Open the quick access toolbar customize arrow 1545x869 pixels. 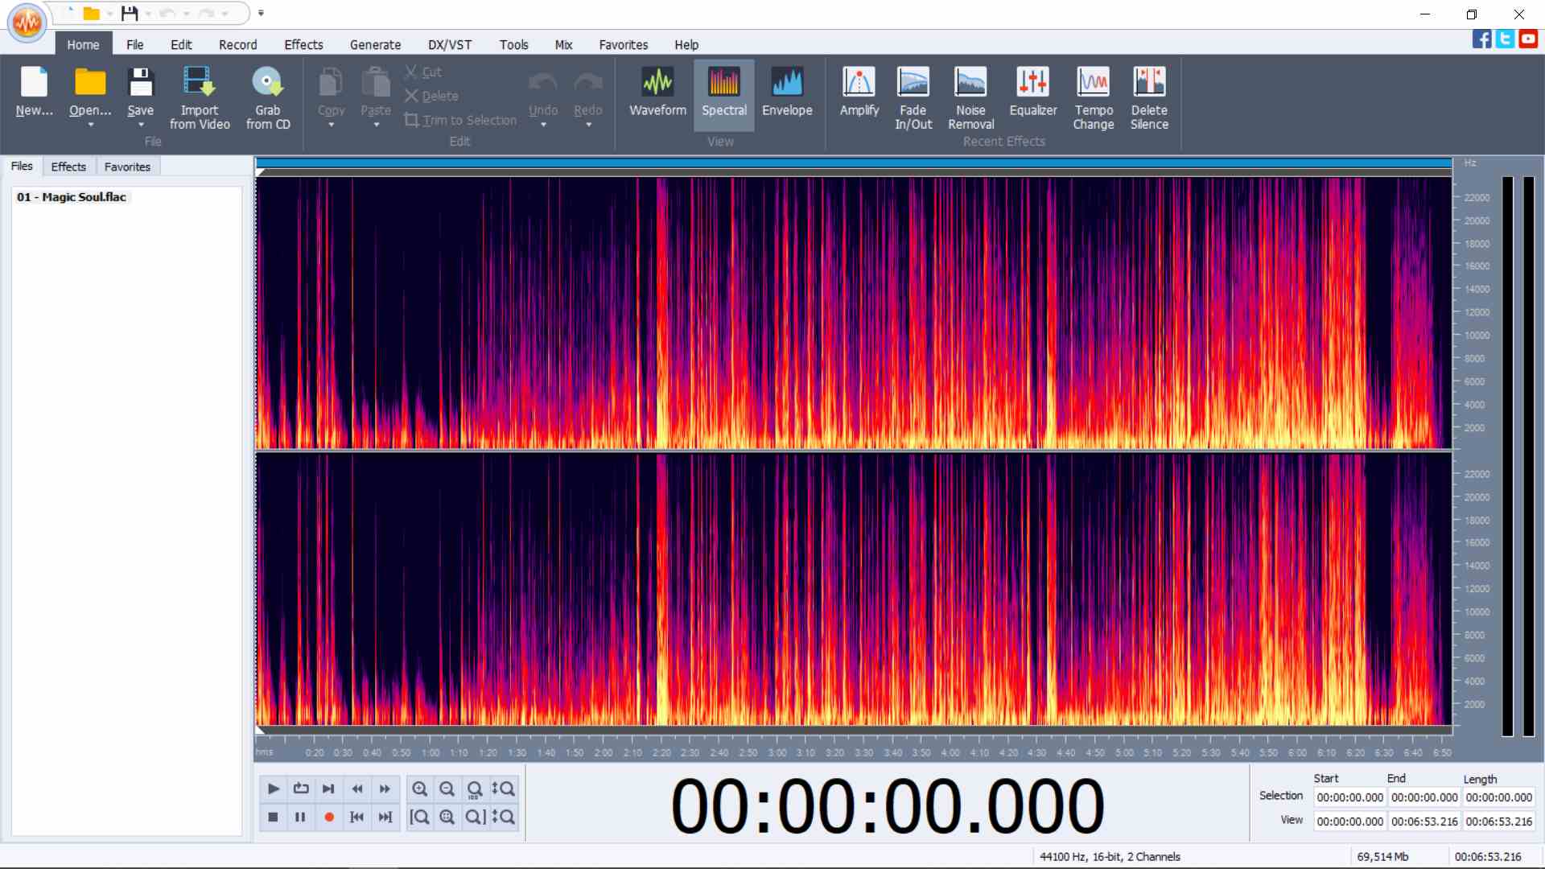coord(261,13)
